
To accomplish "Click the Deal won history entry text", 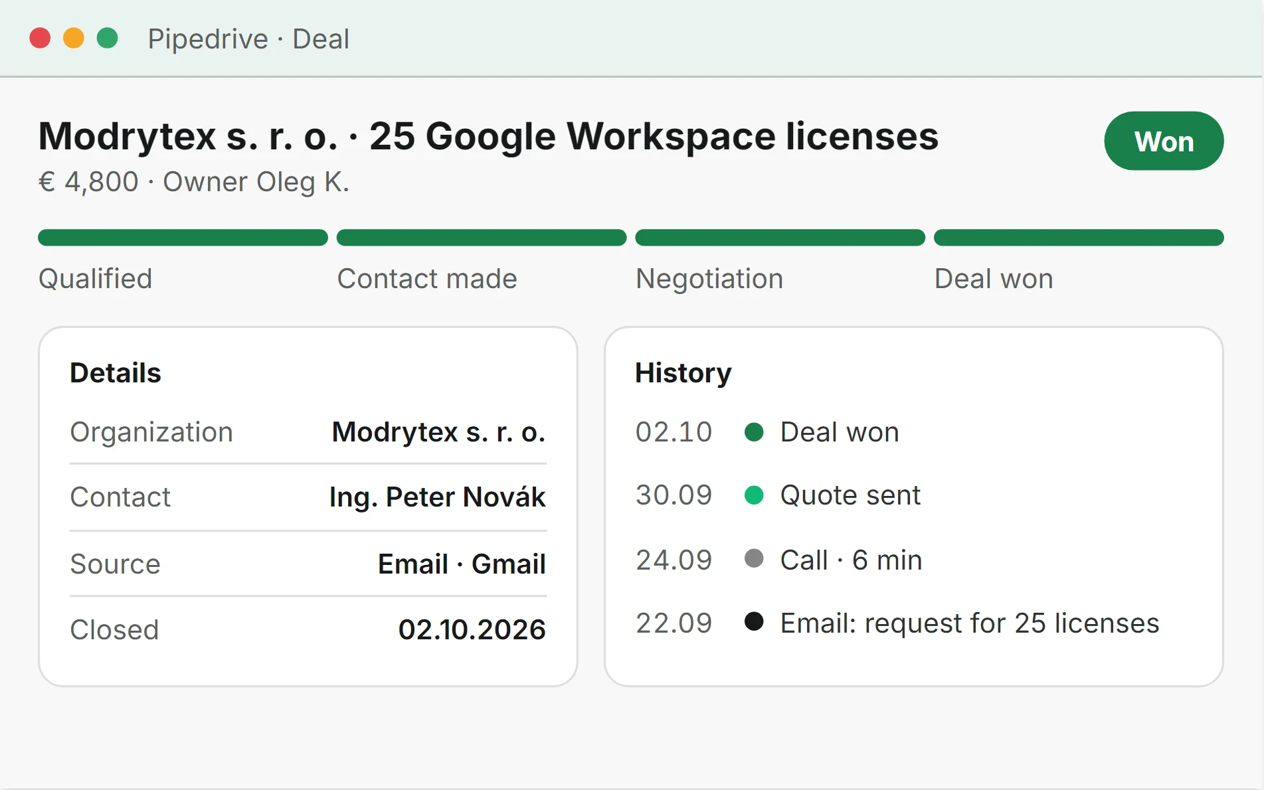I will tap(840, 432).
